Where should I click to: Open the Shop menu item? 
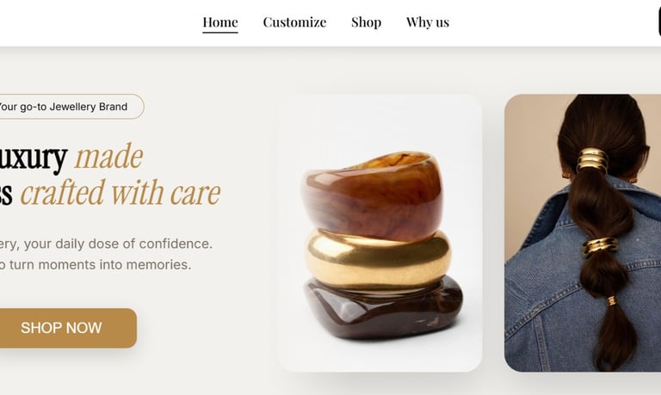point(367,22)
